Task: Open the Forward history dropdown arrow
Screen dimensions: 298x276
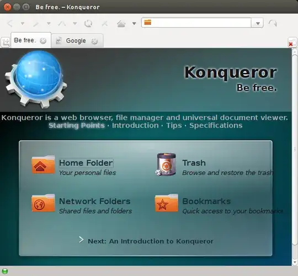Action: [49, 24]
